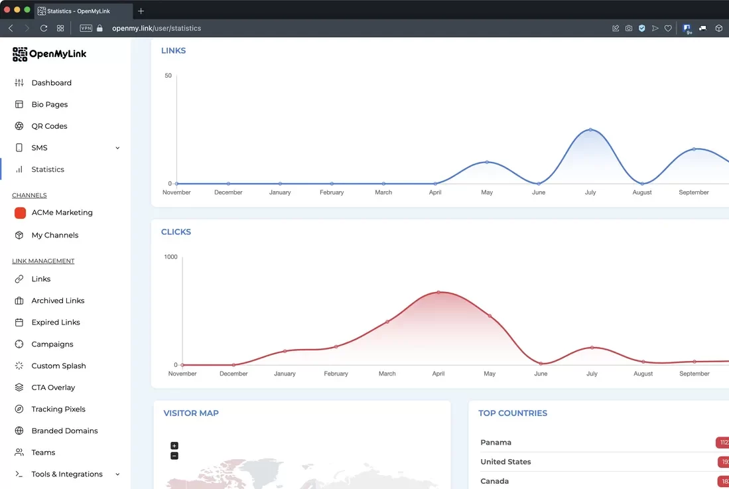
Task: Click the camera snapshot icon in the browser toolbar
Action: click(x=629, y=29)
